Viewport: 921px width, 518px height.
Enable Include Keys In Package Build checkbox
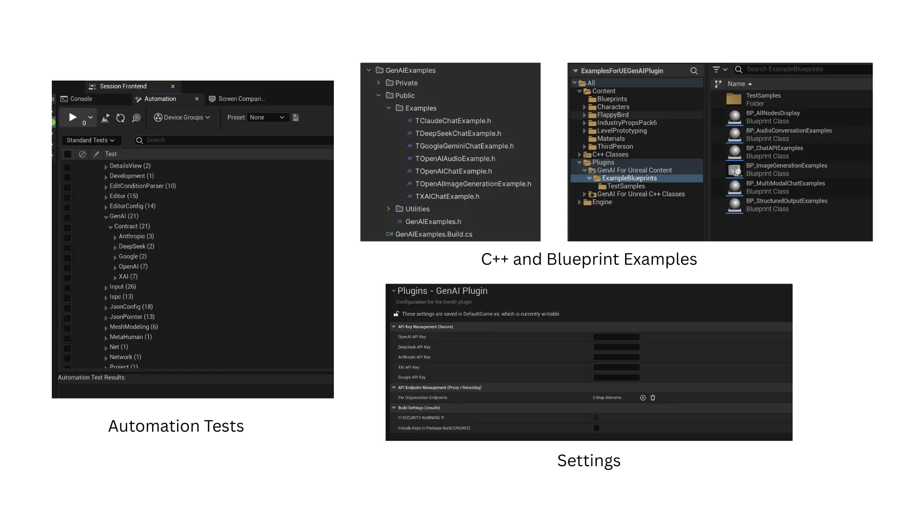596,428
